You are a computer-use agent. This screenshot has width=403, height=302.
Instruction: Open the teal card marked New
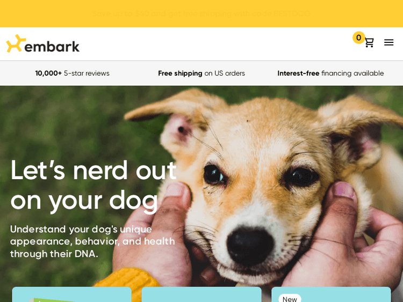(x=331, y=294)
